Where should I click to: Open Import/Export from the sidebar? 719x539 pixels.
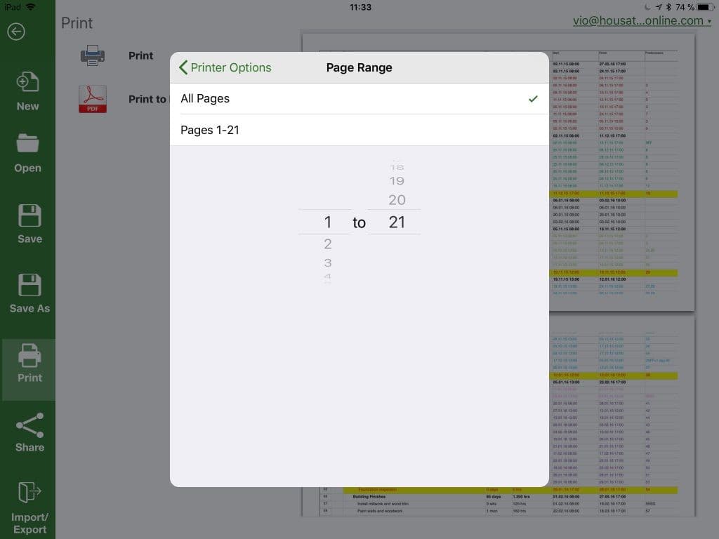click(x=29, y=493)
